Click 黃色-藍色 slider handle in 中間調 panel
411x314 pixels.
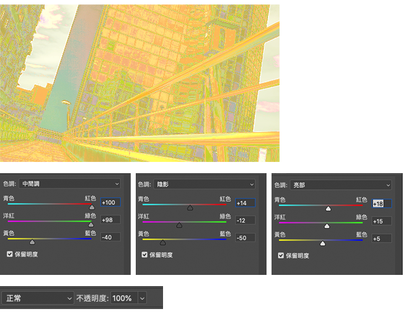[x=32, y=242]
